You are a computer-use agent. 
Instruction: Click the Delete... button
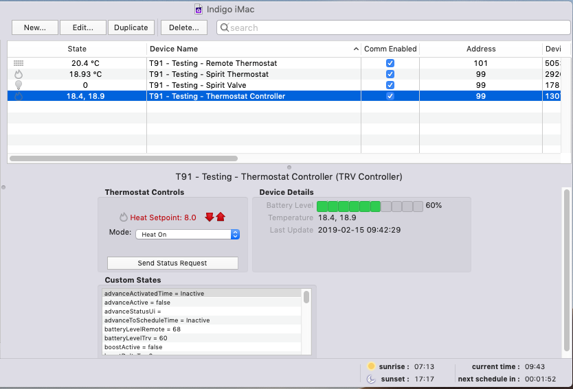[184, 27]
